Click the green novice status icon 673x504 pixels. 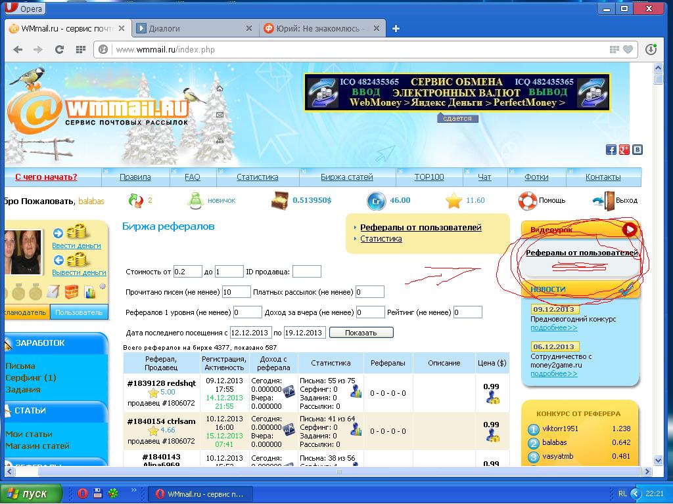[x=195, y=201]
